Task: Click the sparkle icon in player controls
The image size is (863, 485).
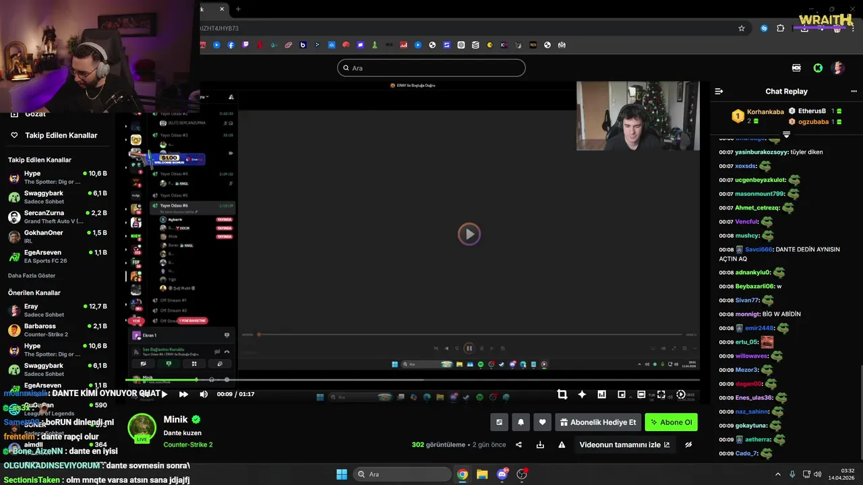Action: coord(582,394)
